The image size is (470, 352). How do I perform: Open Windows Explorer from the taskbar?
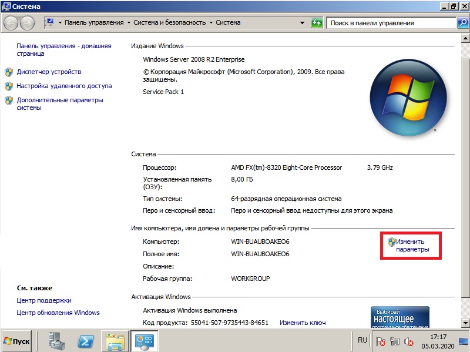point(115,341)
